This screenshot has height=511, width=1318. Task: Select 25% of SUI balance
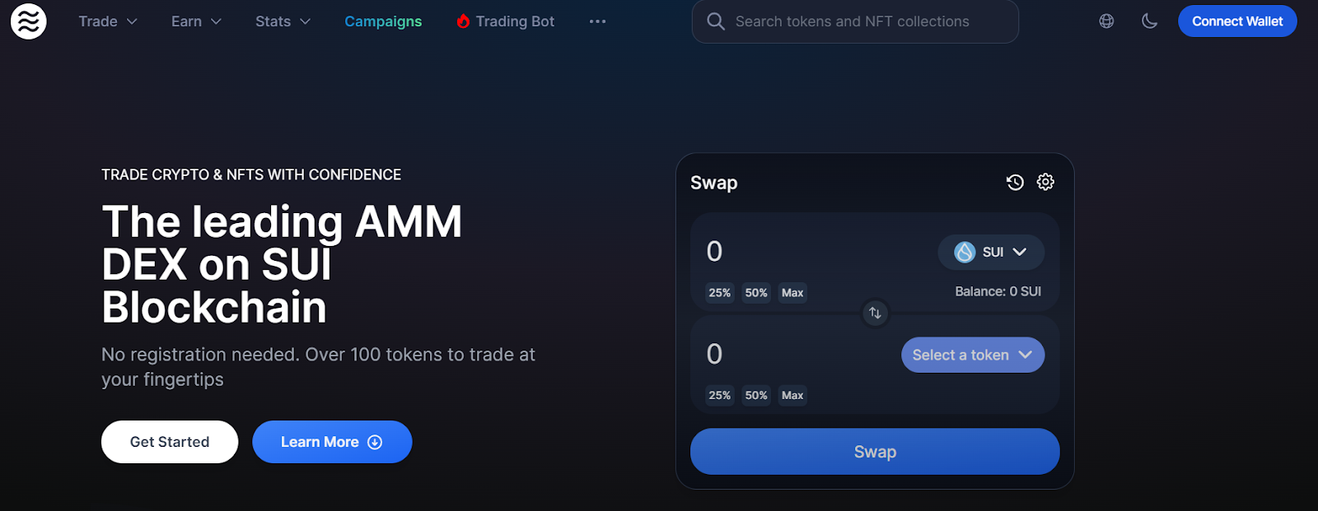coord(720,293)
